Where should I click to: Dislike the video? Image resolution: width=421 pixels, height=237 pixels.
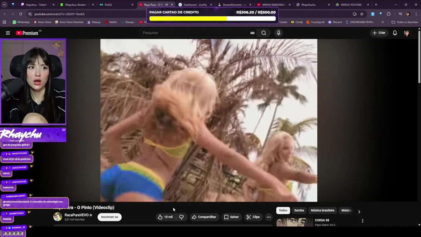tap(181, 217)
